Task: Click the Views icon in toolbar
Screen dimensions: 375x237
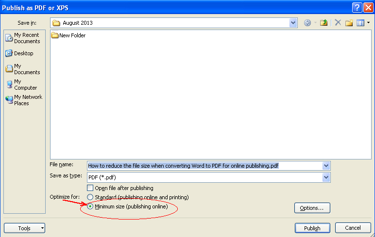Action: coord(360,23)
